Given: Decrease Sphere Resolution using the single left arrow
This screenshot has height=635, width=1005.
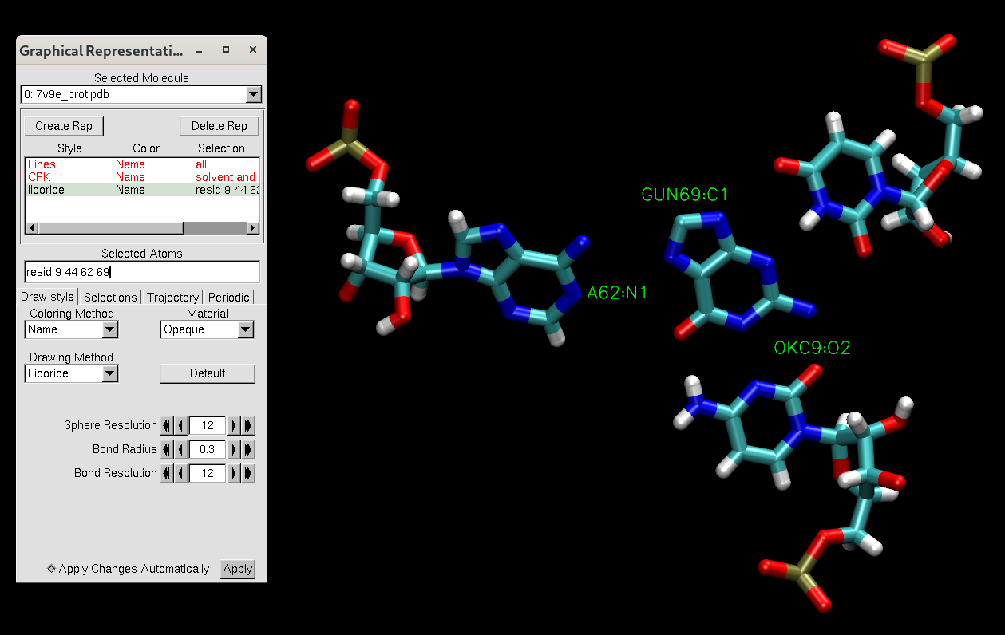Looking at the screenshot, I should [180, 425].
